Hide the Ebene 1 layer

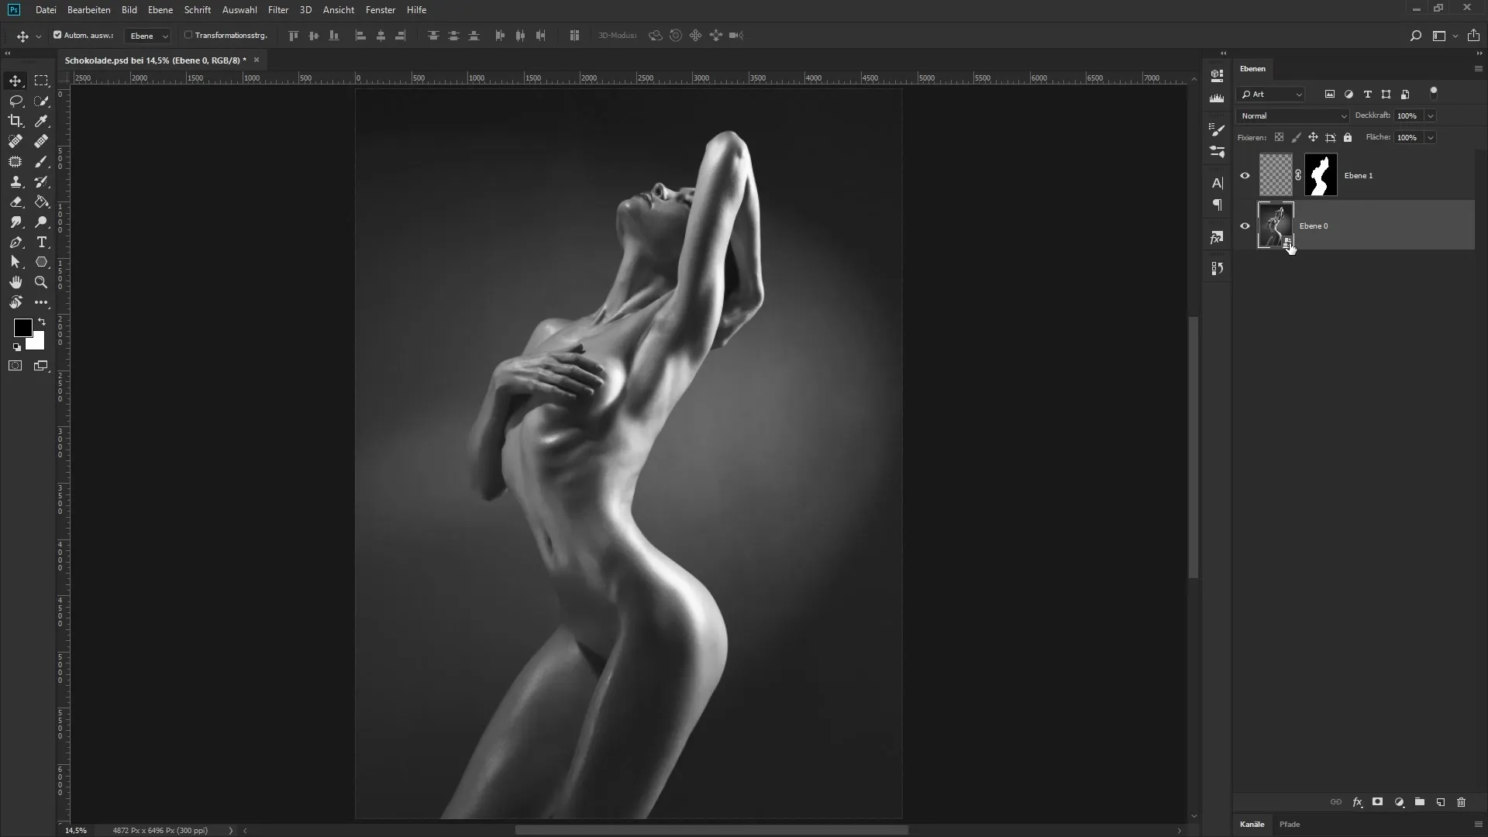click(1245, 175)
